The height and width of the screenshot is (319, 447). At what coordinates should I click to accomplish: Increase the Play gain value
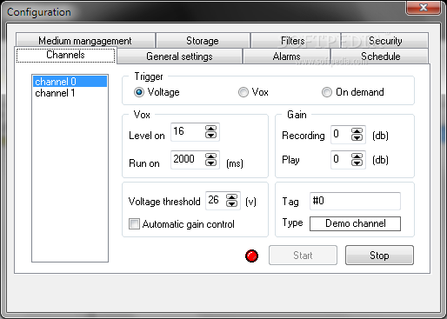tap(357, 156)
